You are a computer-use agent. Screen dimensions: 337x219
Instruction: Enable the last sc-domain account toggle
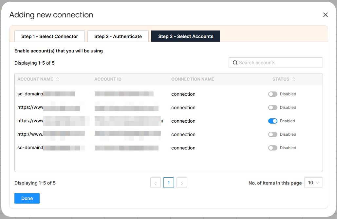tap(273, 148)
